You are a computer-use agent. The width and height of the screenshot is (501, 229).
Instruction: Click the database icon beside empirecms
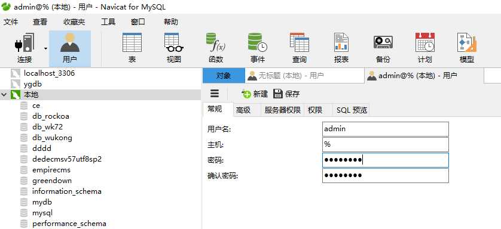[x=24, y=170]
